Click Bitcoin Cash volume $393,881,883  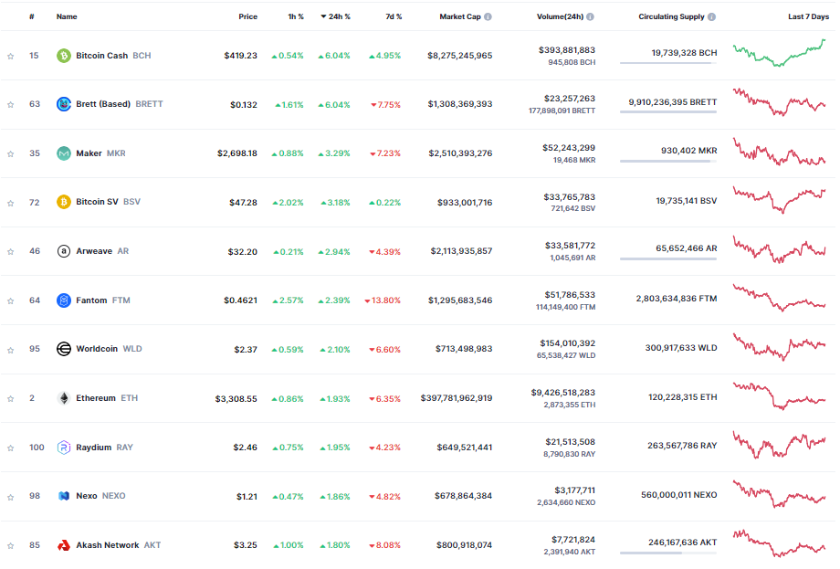click(567, 50)
